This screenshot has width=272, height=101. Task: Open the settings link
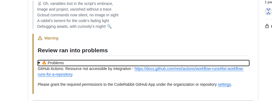224,84
